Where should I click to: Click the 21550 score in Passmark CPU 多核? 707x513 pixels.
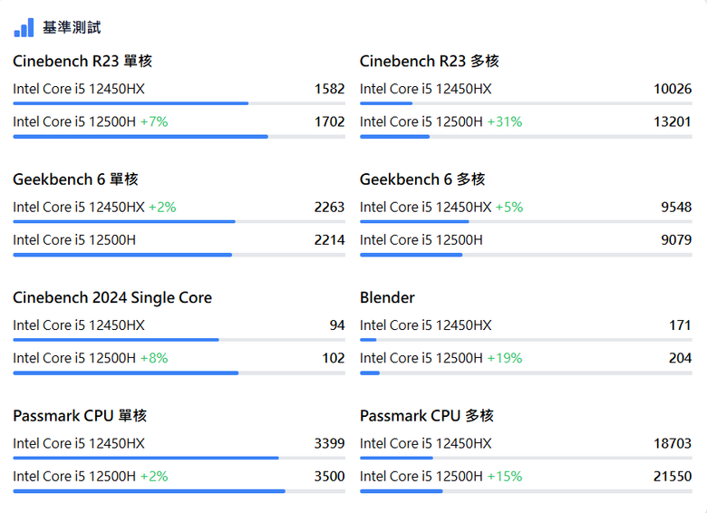click(673, 477)
